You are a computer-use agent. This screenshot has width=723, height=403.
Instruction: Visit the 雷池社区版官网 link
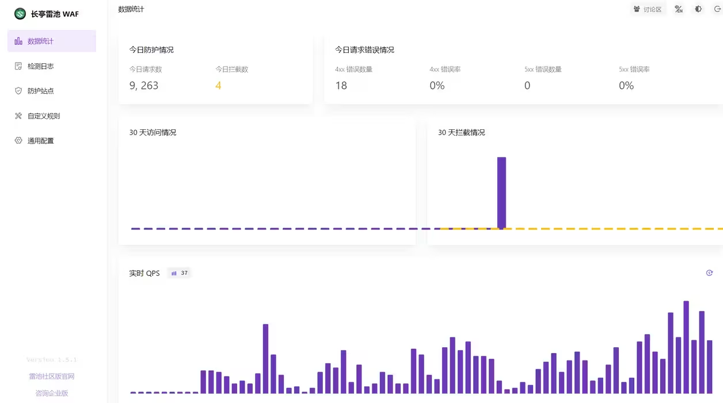(52, 377)
